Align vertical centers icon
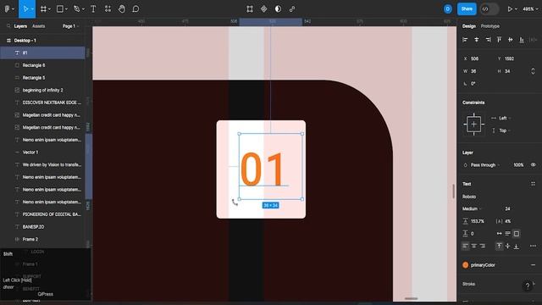542x305 pixels. pyautogui.click(x=511, y=40)
